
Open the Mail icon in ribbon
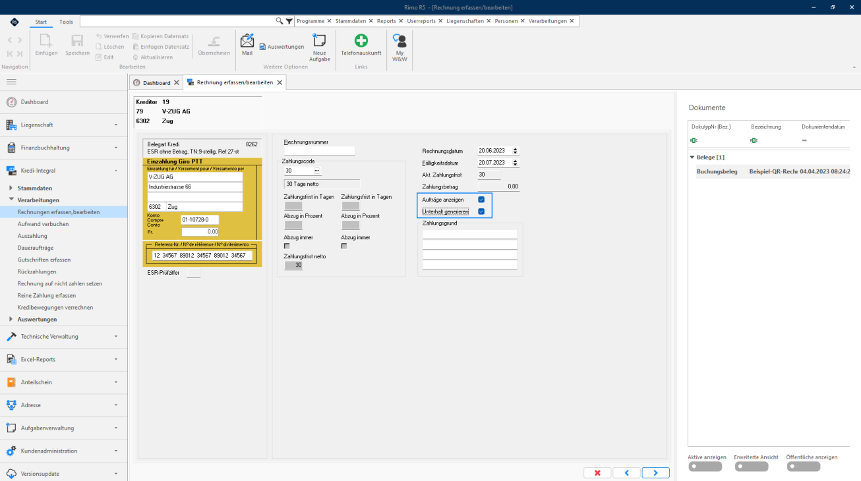(247, 41)
